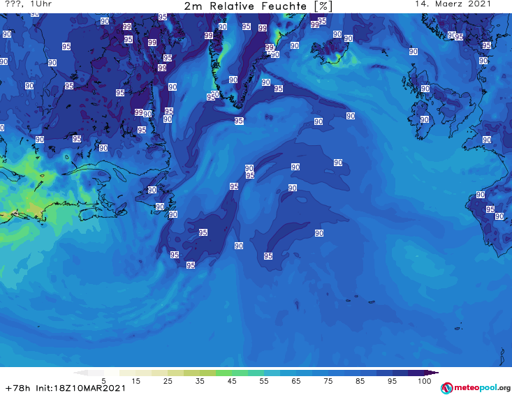Click the meteopool.org round logo icon
This screenshot has width=512, height=395.
click(446, 388)
